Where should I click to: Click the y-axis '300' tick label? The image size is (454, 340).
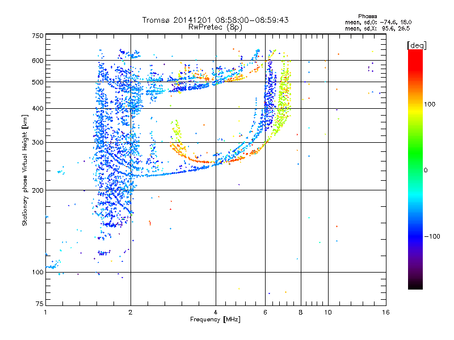pyautogui.click(x=38, y=142)
